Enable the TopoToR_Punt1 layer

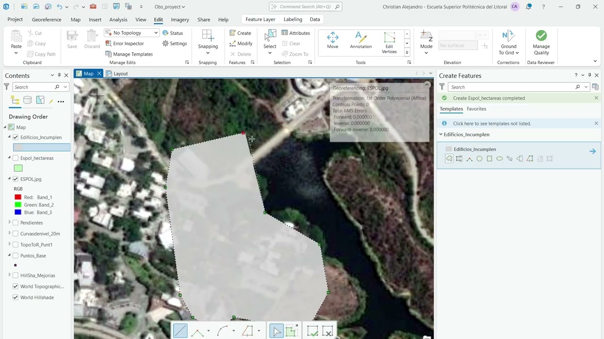click(x=16, y=245)
